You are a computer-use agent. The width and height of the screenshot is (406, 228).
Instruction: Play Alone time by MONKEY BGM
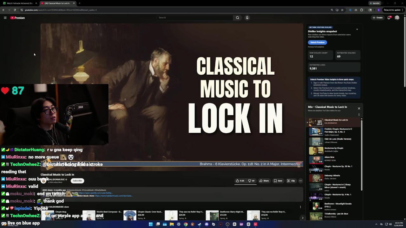pos(334,160)
